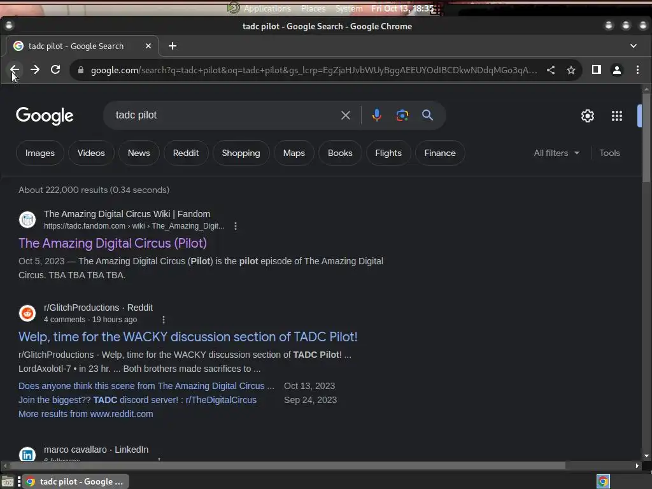Open the Places menu in top panel
This screenshot has width=652, height=489.
[313, 8]
